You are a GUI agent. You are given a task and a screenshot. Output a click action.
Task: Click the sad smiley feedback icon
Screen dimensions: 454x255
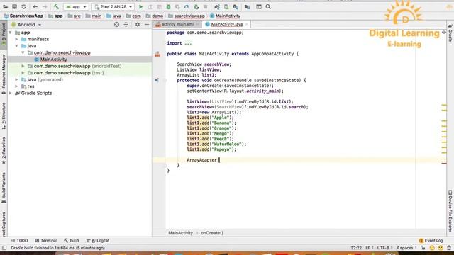tap(441, 248)
